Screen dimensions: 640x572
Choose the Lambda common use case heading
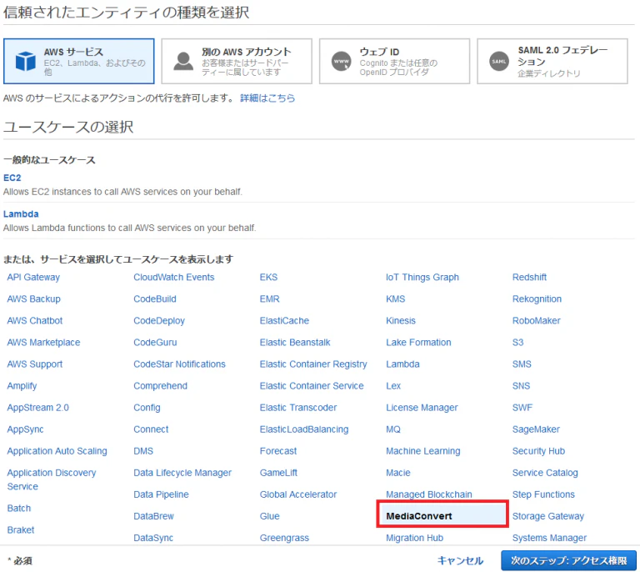click(x=21, y=214)
